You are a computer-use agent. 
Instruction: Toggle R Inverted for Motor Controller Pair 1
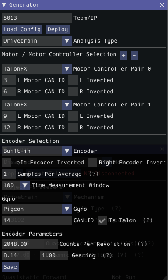pyautogui.click(x=73, y=128)
